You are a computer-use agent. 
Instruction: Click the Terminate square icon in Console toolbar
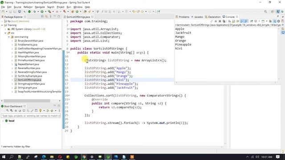tap(216, 21)
